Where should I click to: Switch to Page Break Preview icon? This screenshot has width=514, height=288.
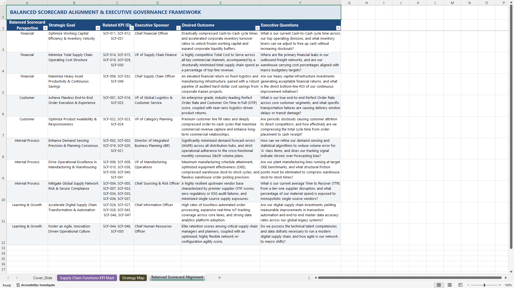460,285
